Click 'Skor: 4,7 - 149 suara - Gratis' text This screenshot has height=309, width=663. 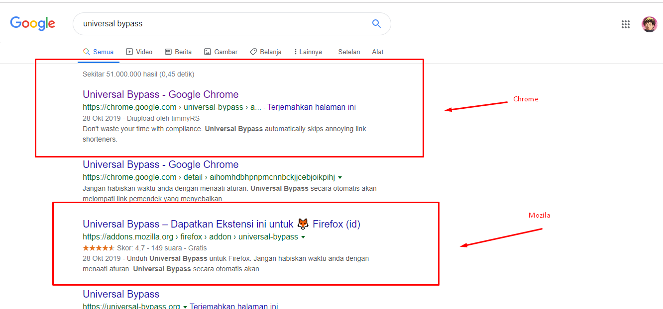click(162, 248)
